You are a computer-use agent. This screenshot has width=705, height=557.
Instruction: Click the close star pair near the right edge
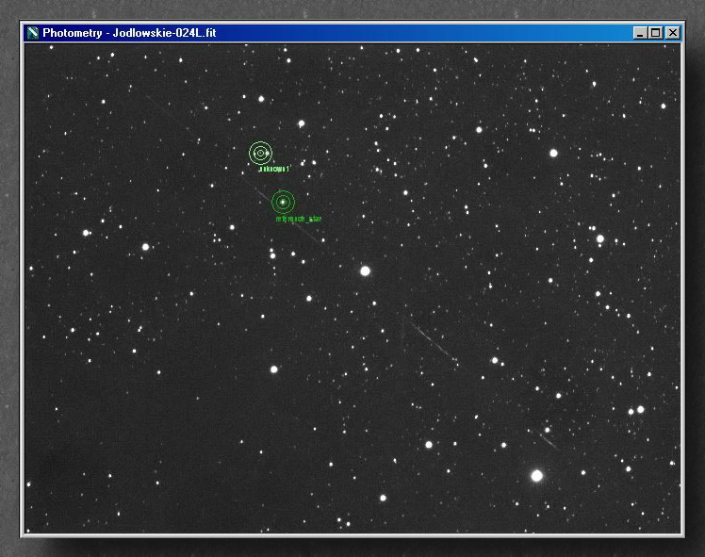tap(635, 410)
